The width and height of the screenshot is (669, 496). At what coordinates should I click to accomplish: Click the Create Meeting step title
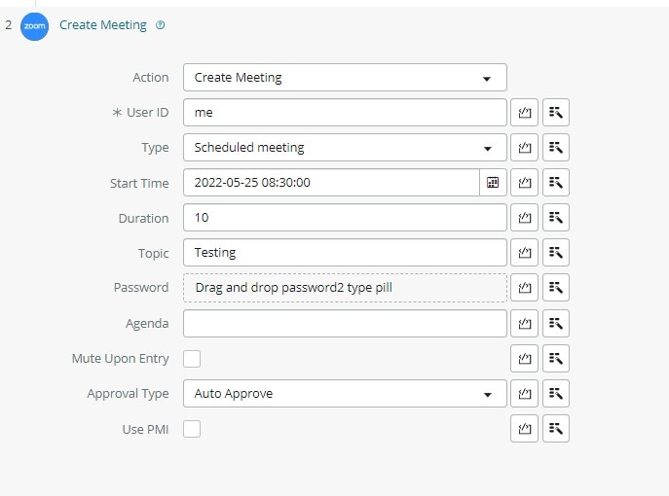[103, 25]
